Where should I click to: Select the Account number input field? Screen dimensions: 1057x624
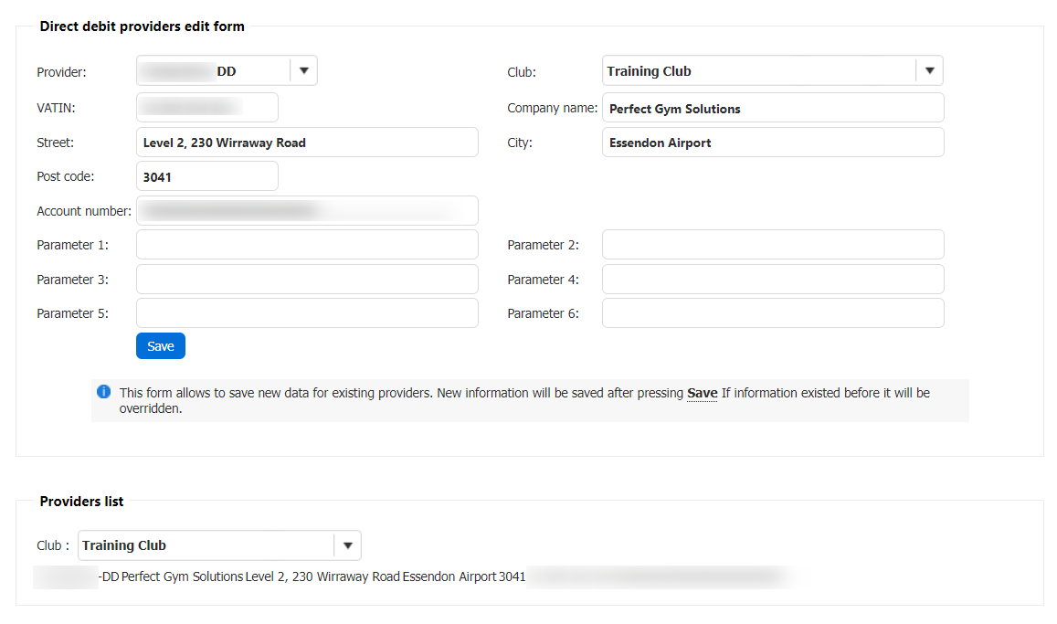point(306,211)
